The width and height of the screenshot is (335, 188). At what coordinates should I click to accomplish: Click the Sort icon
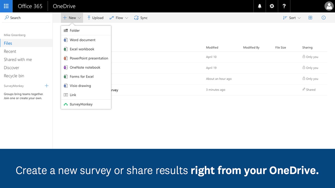pyautogui.click(x=285, y=18)
